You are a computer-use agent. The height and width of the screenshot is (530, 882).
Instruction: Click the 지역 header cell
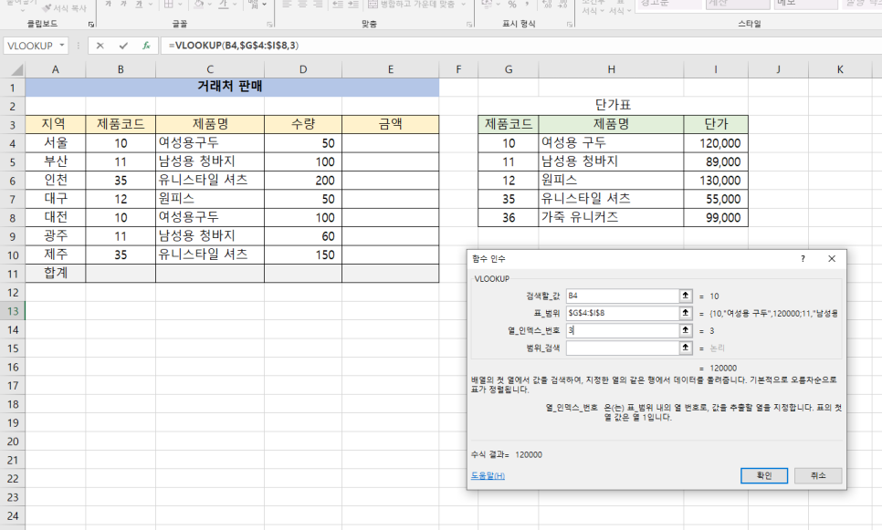point(55,124)
